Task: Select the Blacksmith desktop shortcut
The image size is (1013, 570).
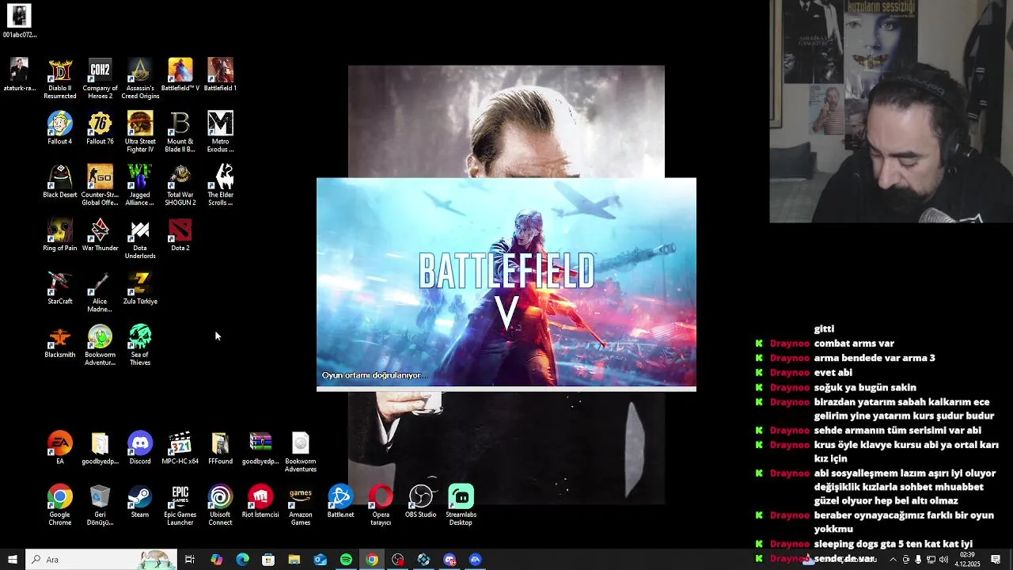Action: [60, 340]
